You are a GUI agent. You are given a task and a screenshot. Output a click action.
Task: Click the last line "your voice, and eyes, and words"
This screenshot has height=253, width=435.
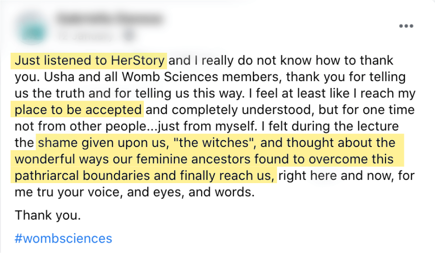click(x=156, y=192)
